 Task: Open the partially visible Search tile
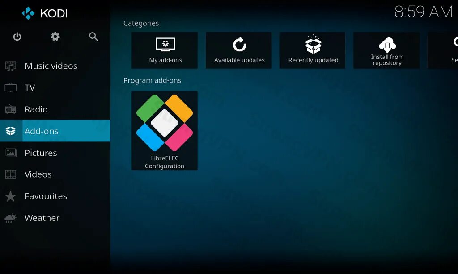pyautogui.click(x=443, y=50)
